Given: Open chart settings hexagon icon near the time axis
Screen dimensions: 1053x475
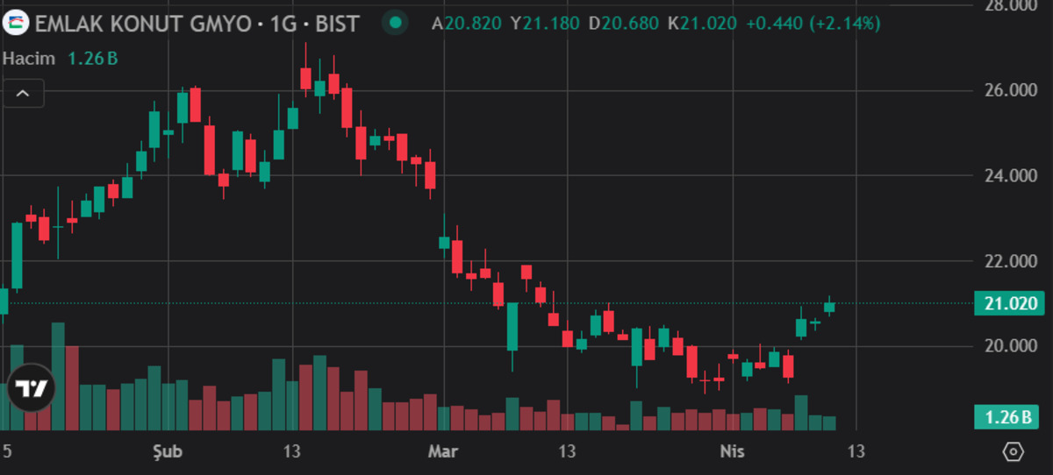Looking at the screenshot, I should click(x=1014, y=452).
